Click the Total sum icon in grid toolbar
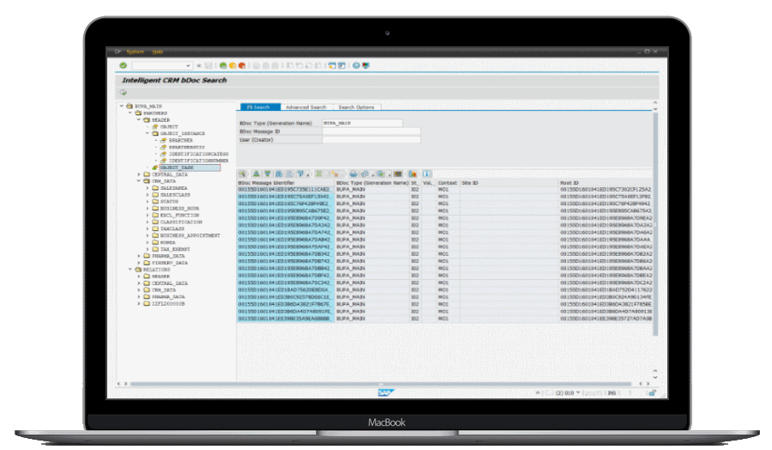Image resolution: width=772 pixels, height=450 pixels. [x=319, y=174]
